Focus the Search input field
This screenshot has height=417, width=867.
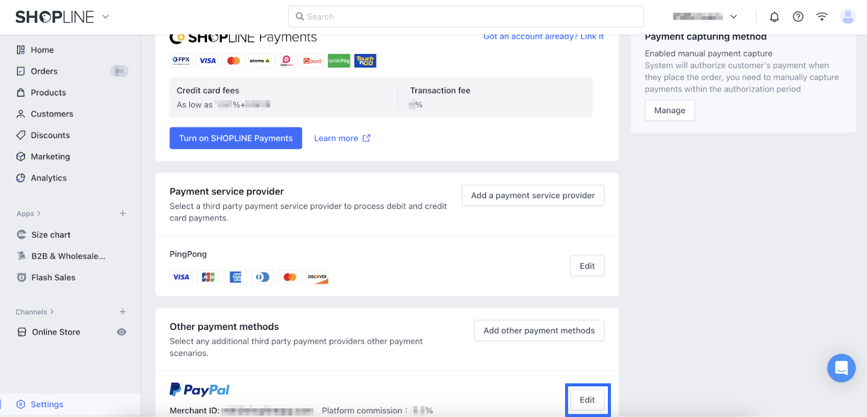click(x=466, y=17)
